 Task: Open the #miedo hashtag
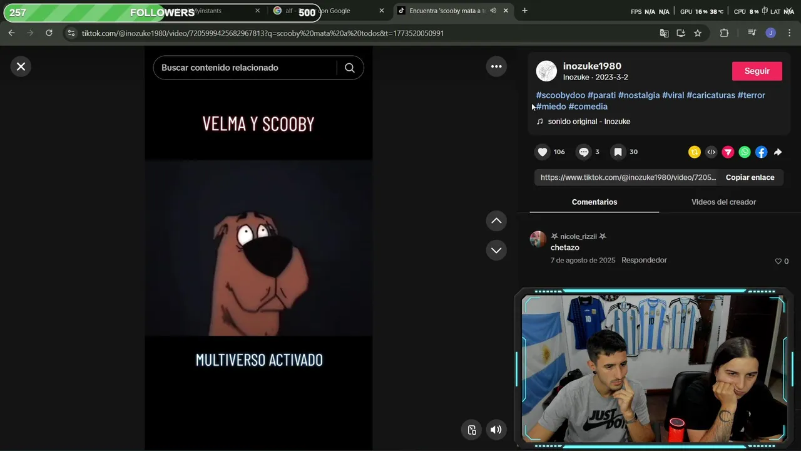[551, 106]
